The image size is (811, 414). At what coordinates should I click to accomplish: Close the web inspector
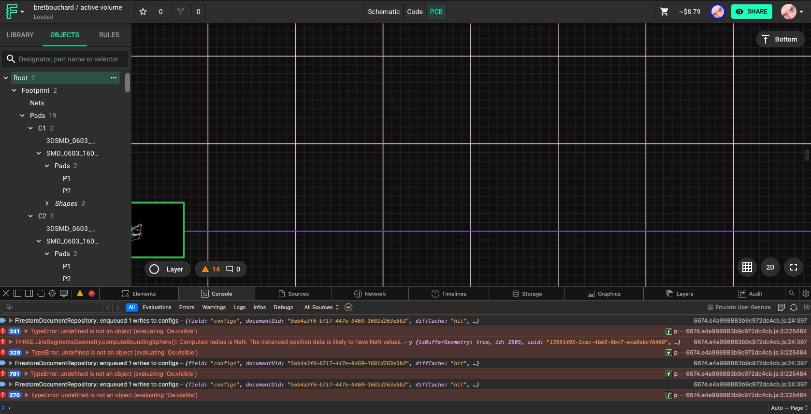coord(6,293)
